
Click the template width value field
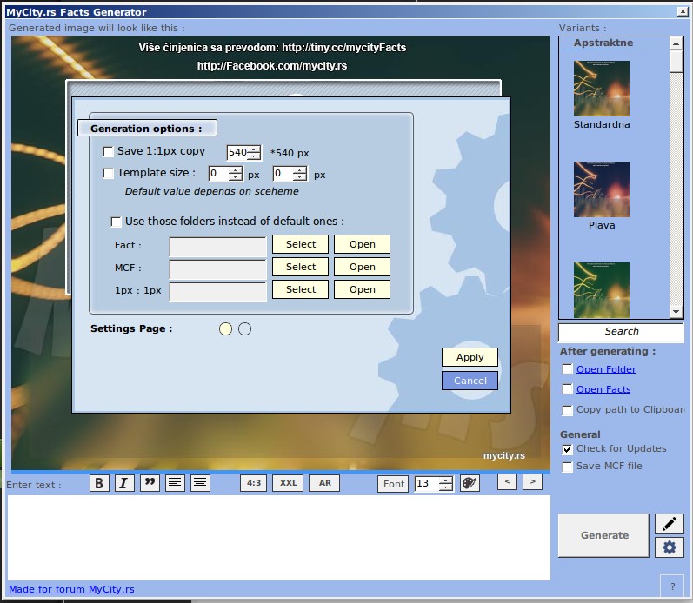pyautogui.click(x=219, y=174)
